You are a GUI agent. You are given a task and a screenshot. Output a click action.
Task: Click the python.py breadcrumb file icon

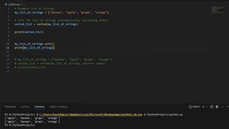coord(6,4)
